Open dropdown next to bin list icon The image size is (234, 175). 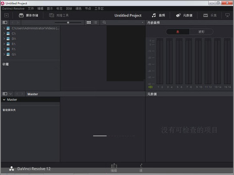(x=10, y=94)
